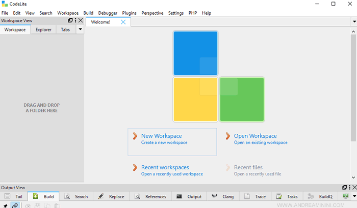Viewport: 357px width, 208px height.
Task: Close the Welcome! tab
Action: [x=123, y=22]
